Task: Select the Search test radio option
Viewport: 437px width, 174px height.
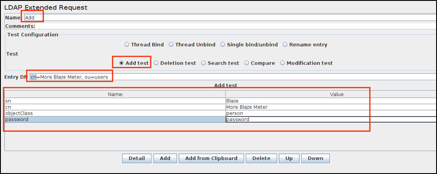Action: pyautogui.click(x=220, y=63)
